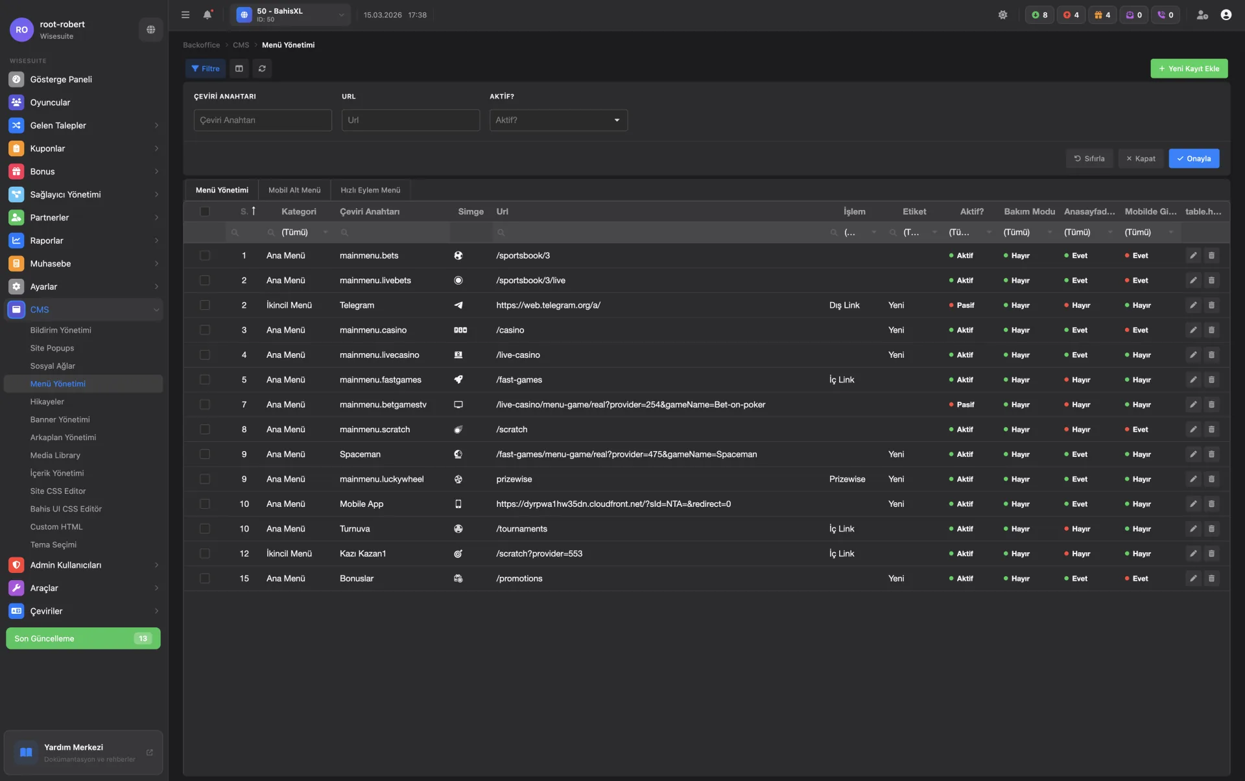This screenshot has width=1245, height=781.
Task: Click the edit pencil for mainmenu.bets row
Action: pyautogui.click(x=1193, y=255)
